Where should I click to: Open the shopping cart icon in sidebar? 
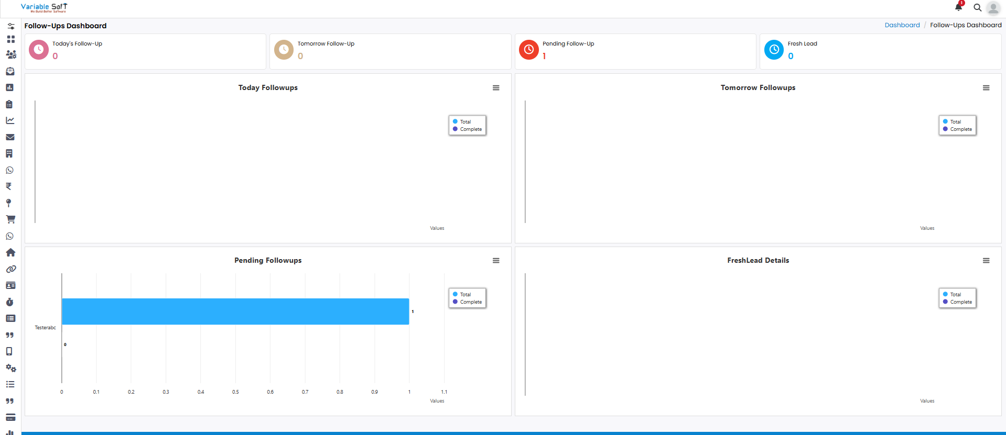tap(10, 219)
